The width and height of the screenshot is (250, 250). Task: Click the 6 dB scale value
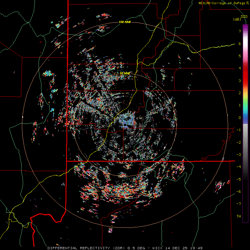(240, 44)
